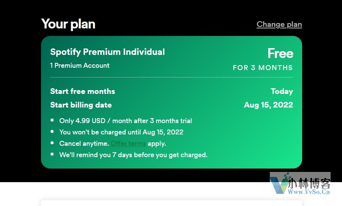Click the You won't be charged line
Viewport: 342px width, 206px height.
[121, 132]
